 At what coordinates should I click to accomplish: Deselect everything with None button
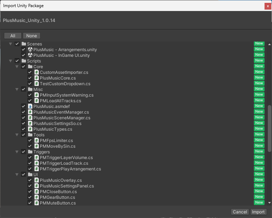point(32,36)
